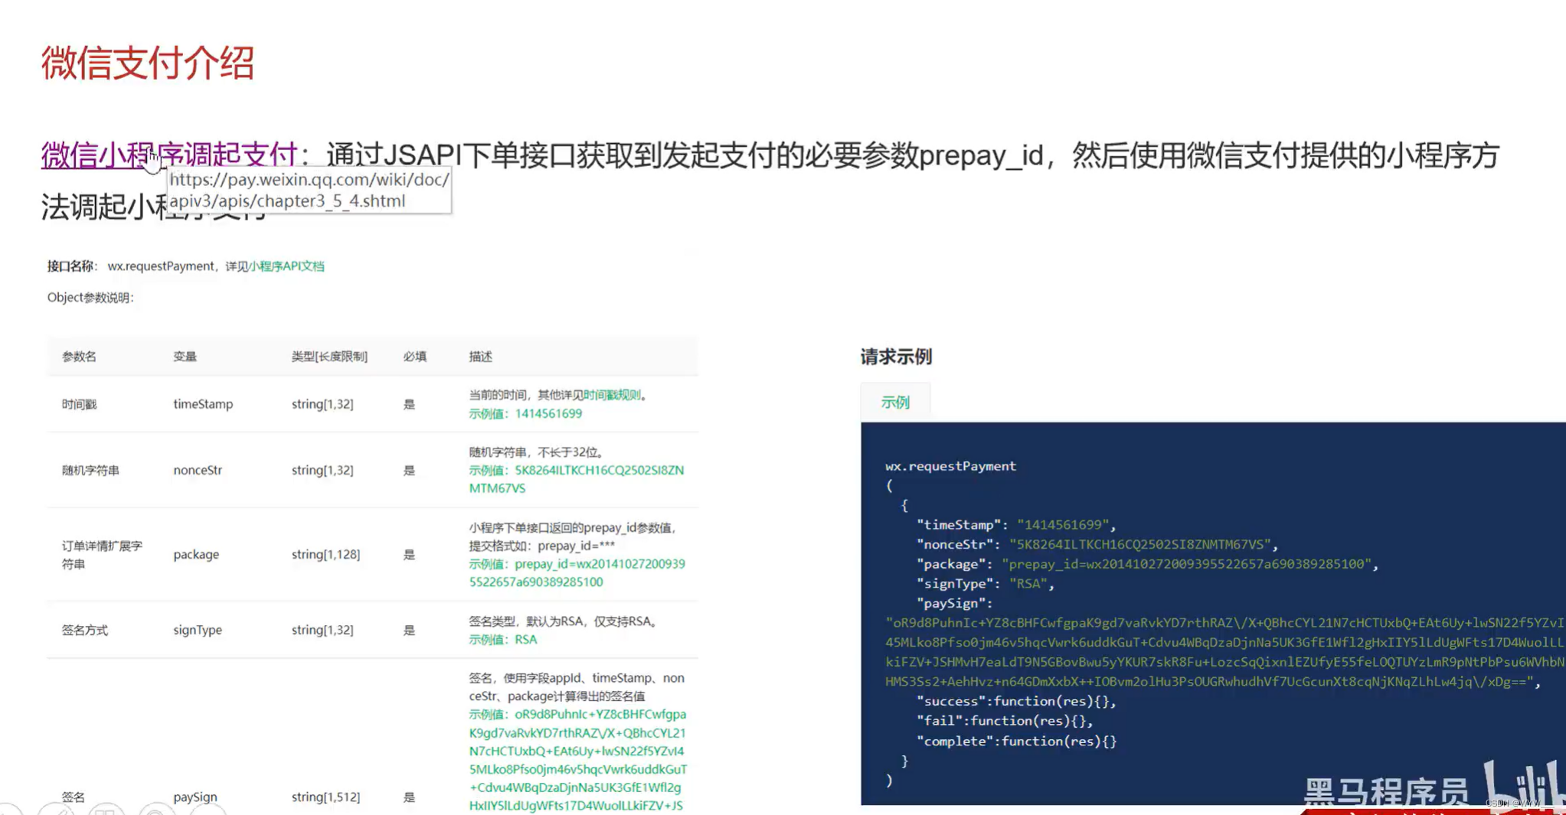
Task: Click the Object参数说明 label
Action: click(x=90, y=298)
